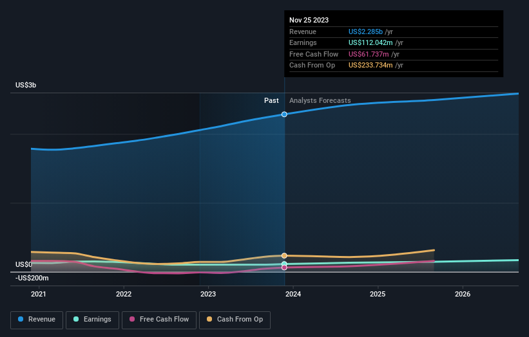529x337 pixels.
Task: Click the US$61.737m free cash flow value
Action: click(x=369, y=54)
